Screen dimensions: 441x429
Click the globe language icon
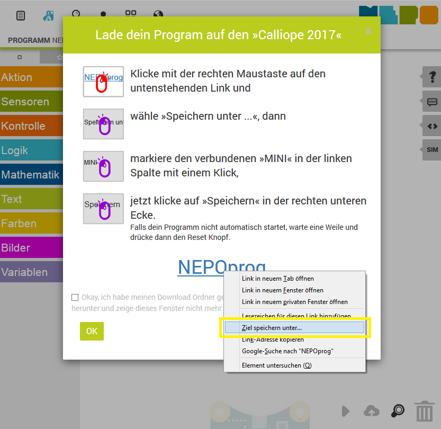pyautogui.click(x=158, y=15)
